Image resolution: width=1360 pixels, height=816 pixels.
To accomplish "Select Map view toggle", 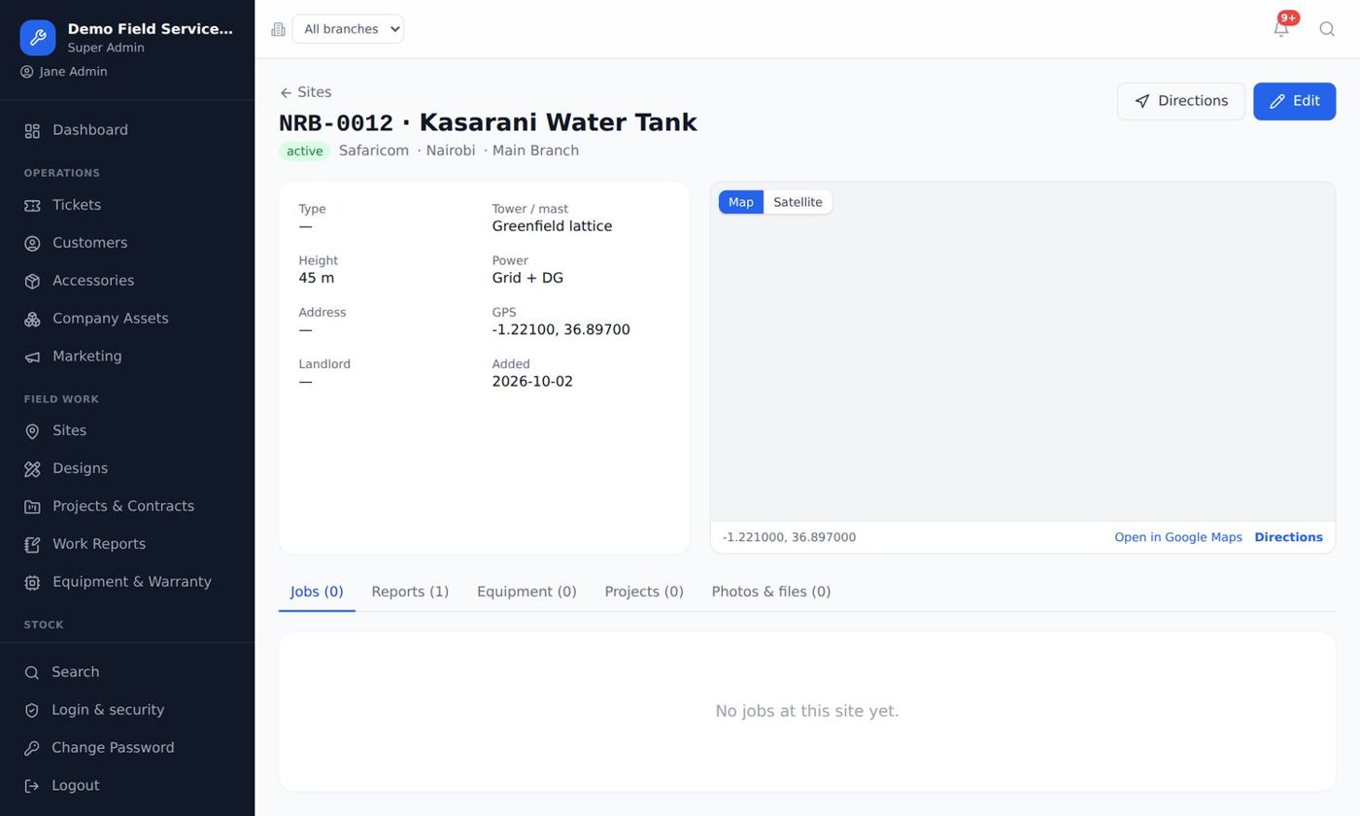I will click(741, 202).
